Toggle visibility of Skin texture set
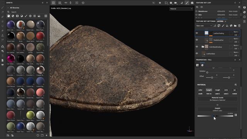Viewport: 247px width, 139px height. pos(196,15)
